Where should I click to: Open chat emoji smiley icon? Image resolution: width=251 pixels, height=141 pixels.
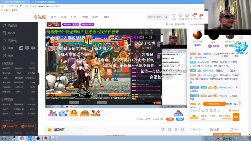[x=191, y=111]
